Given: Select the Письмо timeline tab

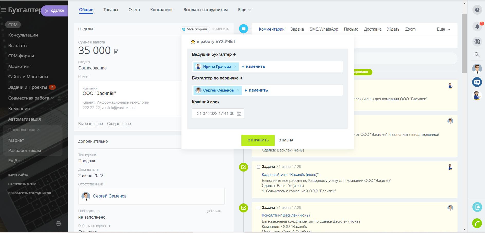Looking at the screenshot, I should pos(351,29).
